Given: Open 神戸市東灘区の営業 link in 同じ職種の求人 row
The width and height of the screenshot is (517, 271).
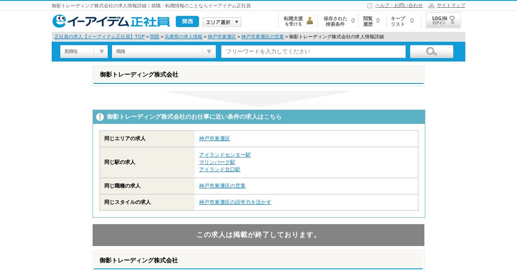Looking at the screenshot, I should click(x=222, y=186).
